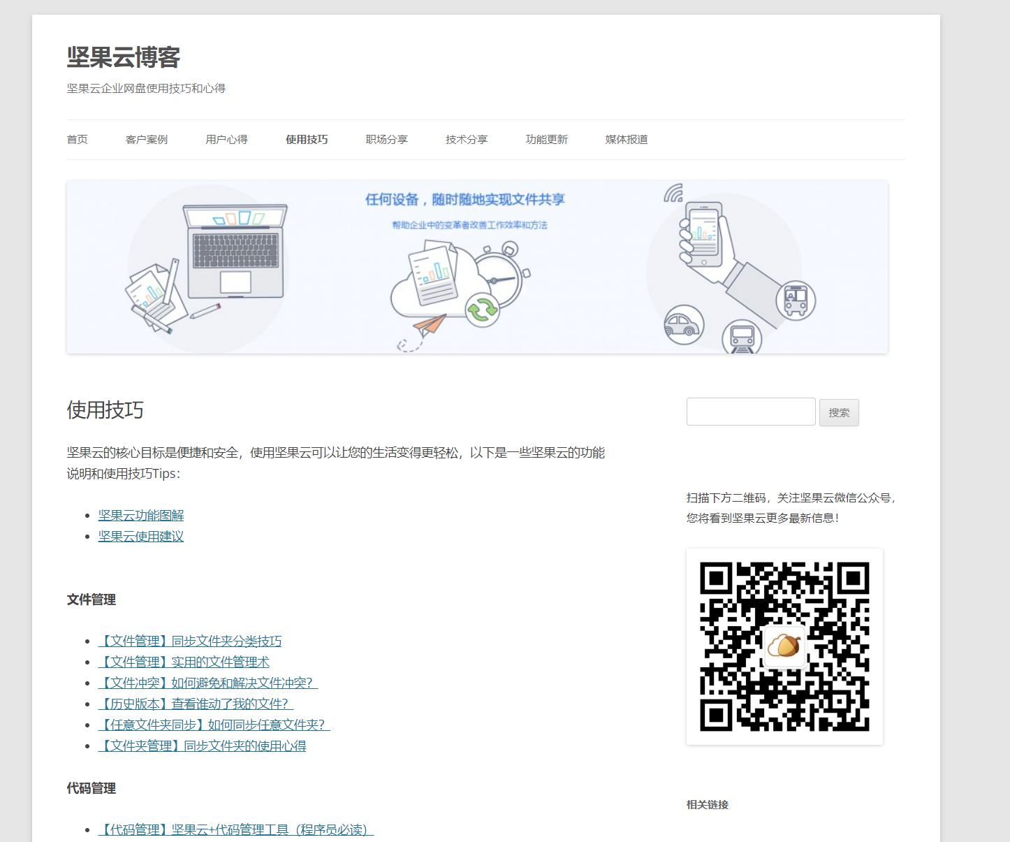Open 【文件冲突】如何避免和解决文件冲突 link

[x=208, y=683]
